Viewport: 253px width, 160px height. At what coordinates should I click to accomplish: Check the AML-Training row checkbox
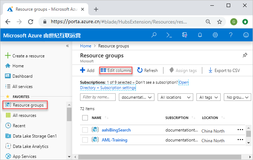pyautogui.click(x=85, y=140)
